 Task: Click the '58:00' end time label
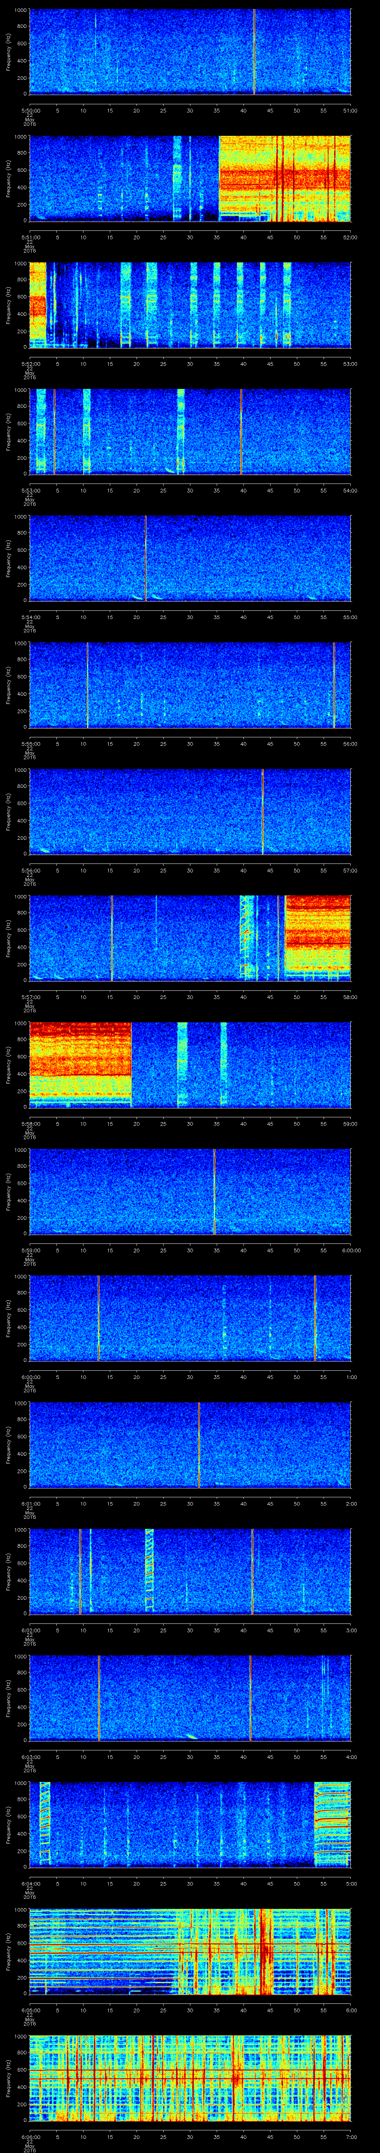[351, 997]
